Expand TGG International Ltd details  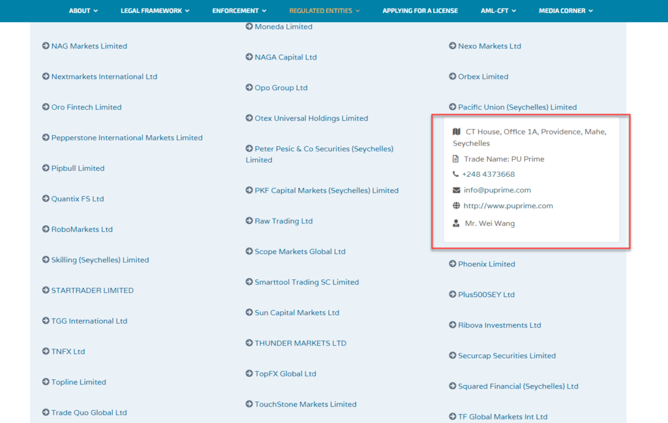(89, 321)
